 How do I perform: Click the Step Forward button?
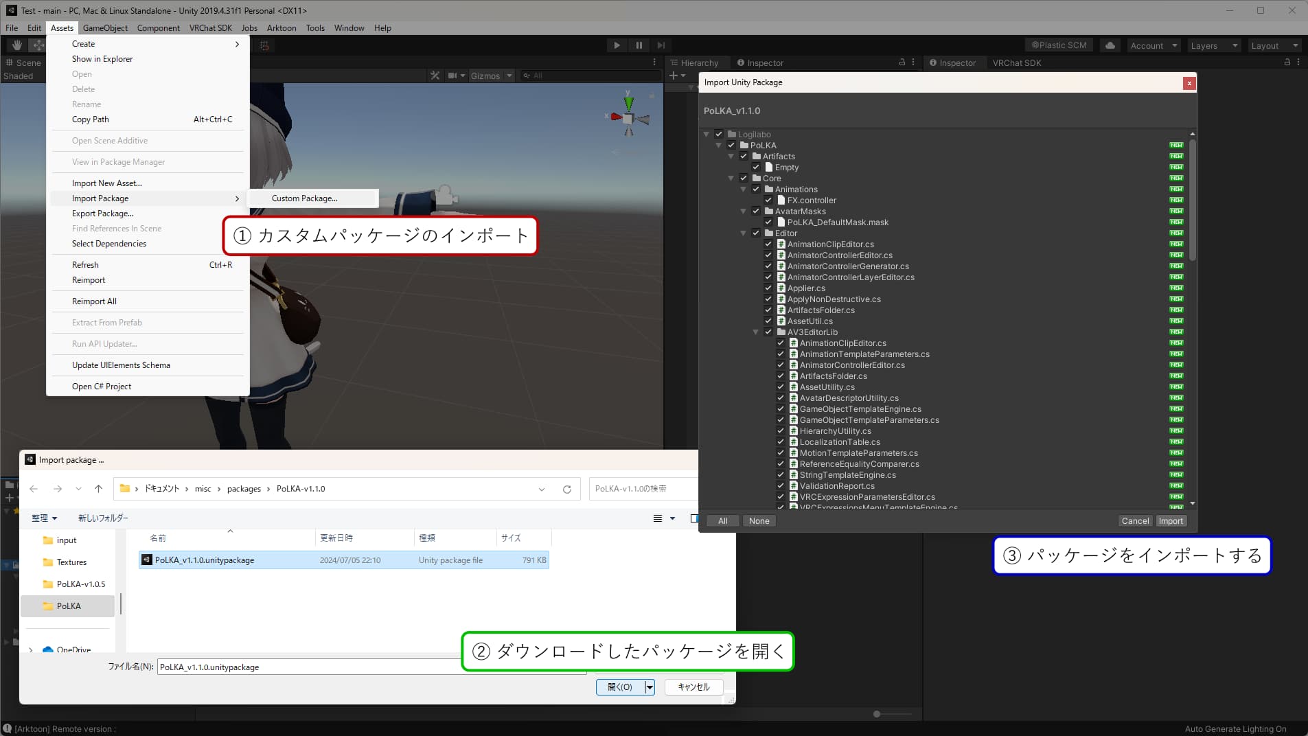coord(661,45)
